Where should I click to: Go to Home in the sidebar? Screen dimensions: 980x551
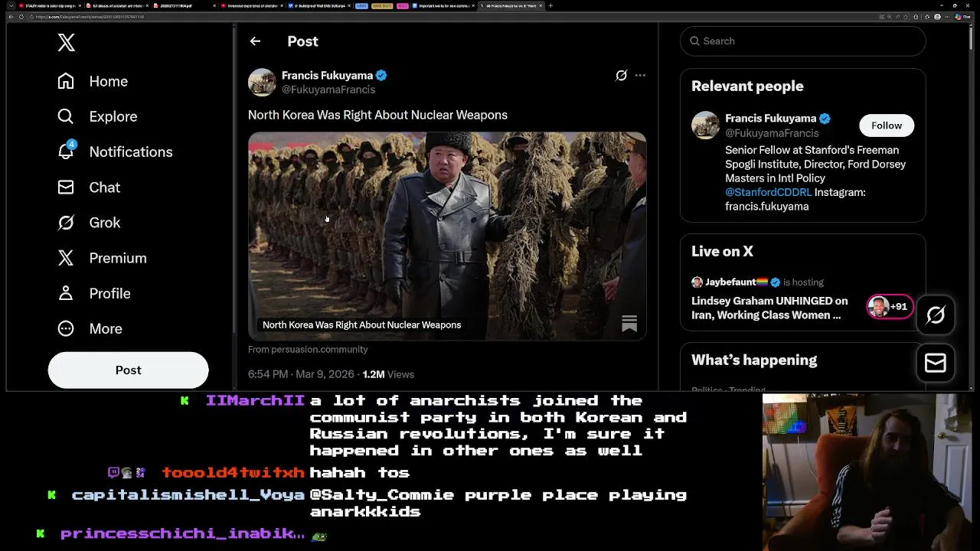(x=93, y=81)
